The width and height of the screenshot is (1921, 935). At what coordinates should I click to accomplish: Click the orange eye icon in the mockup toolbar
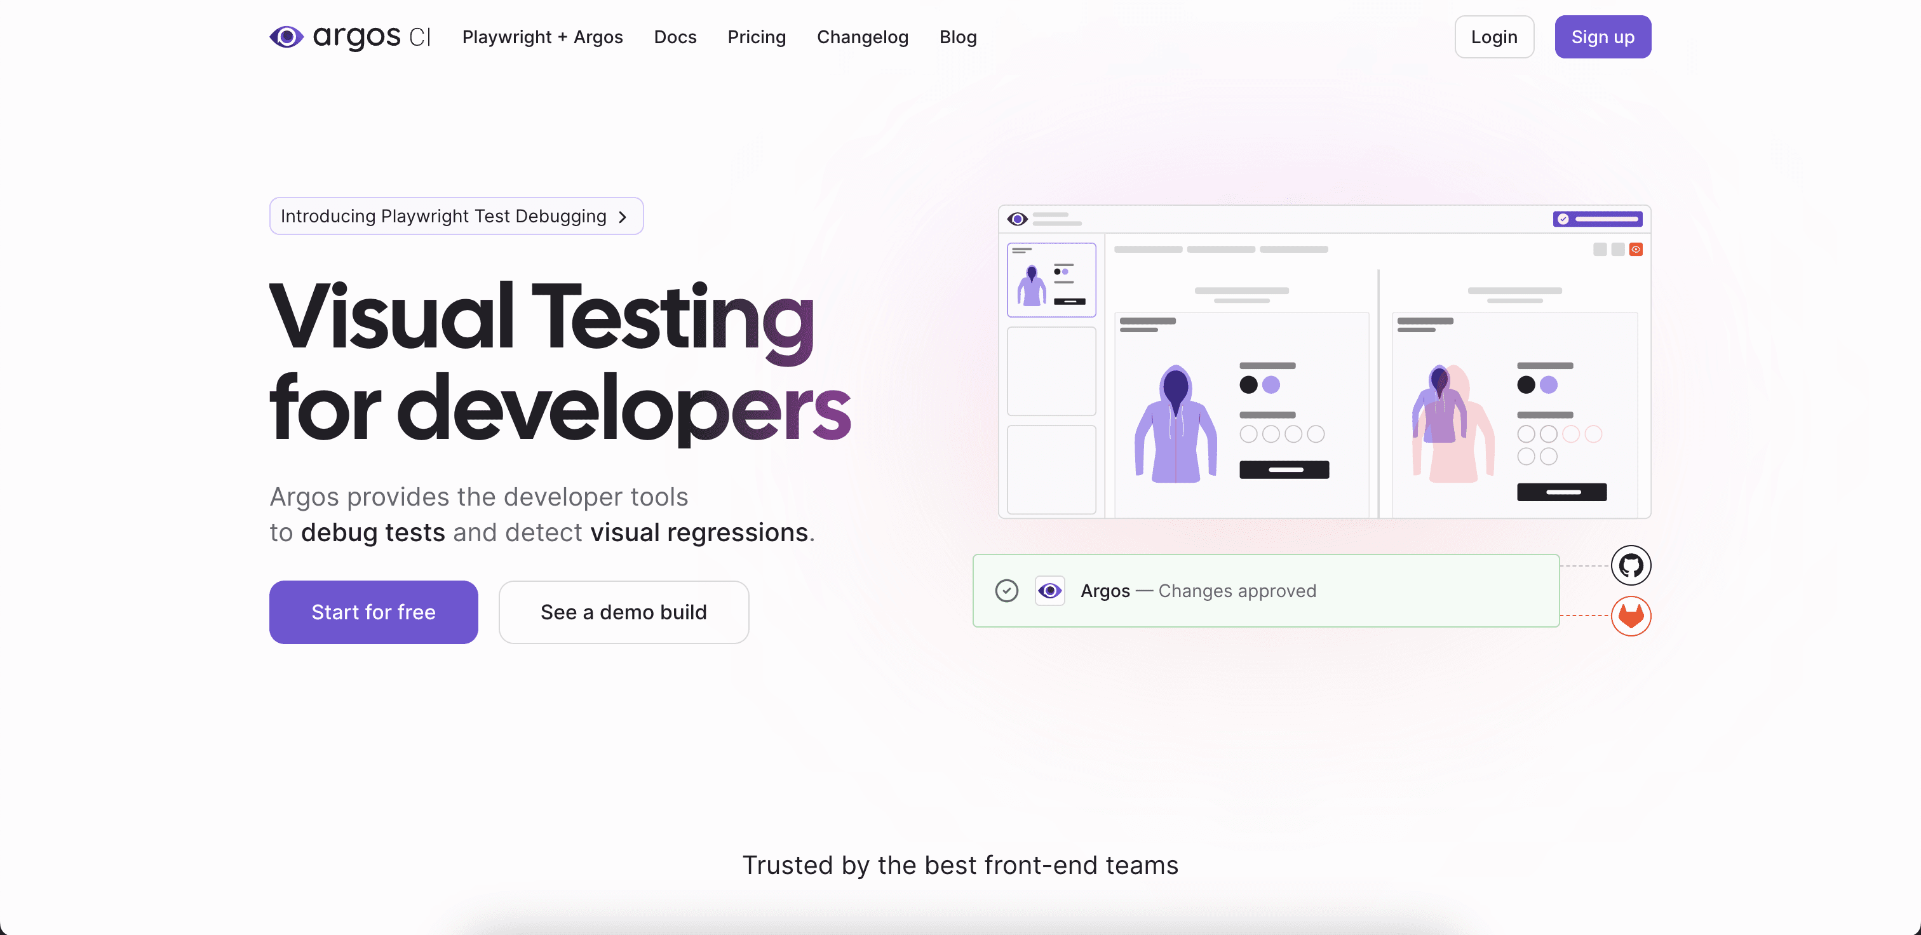(x=1635, y=250)
